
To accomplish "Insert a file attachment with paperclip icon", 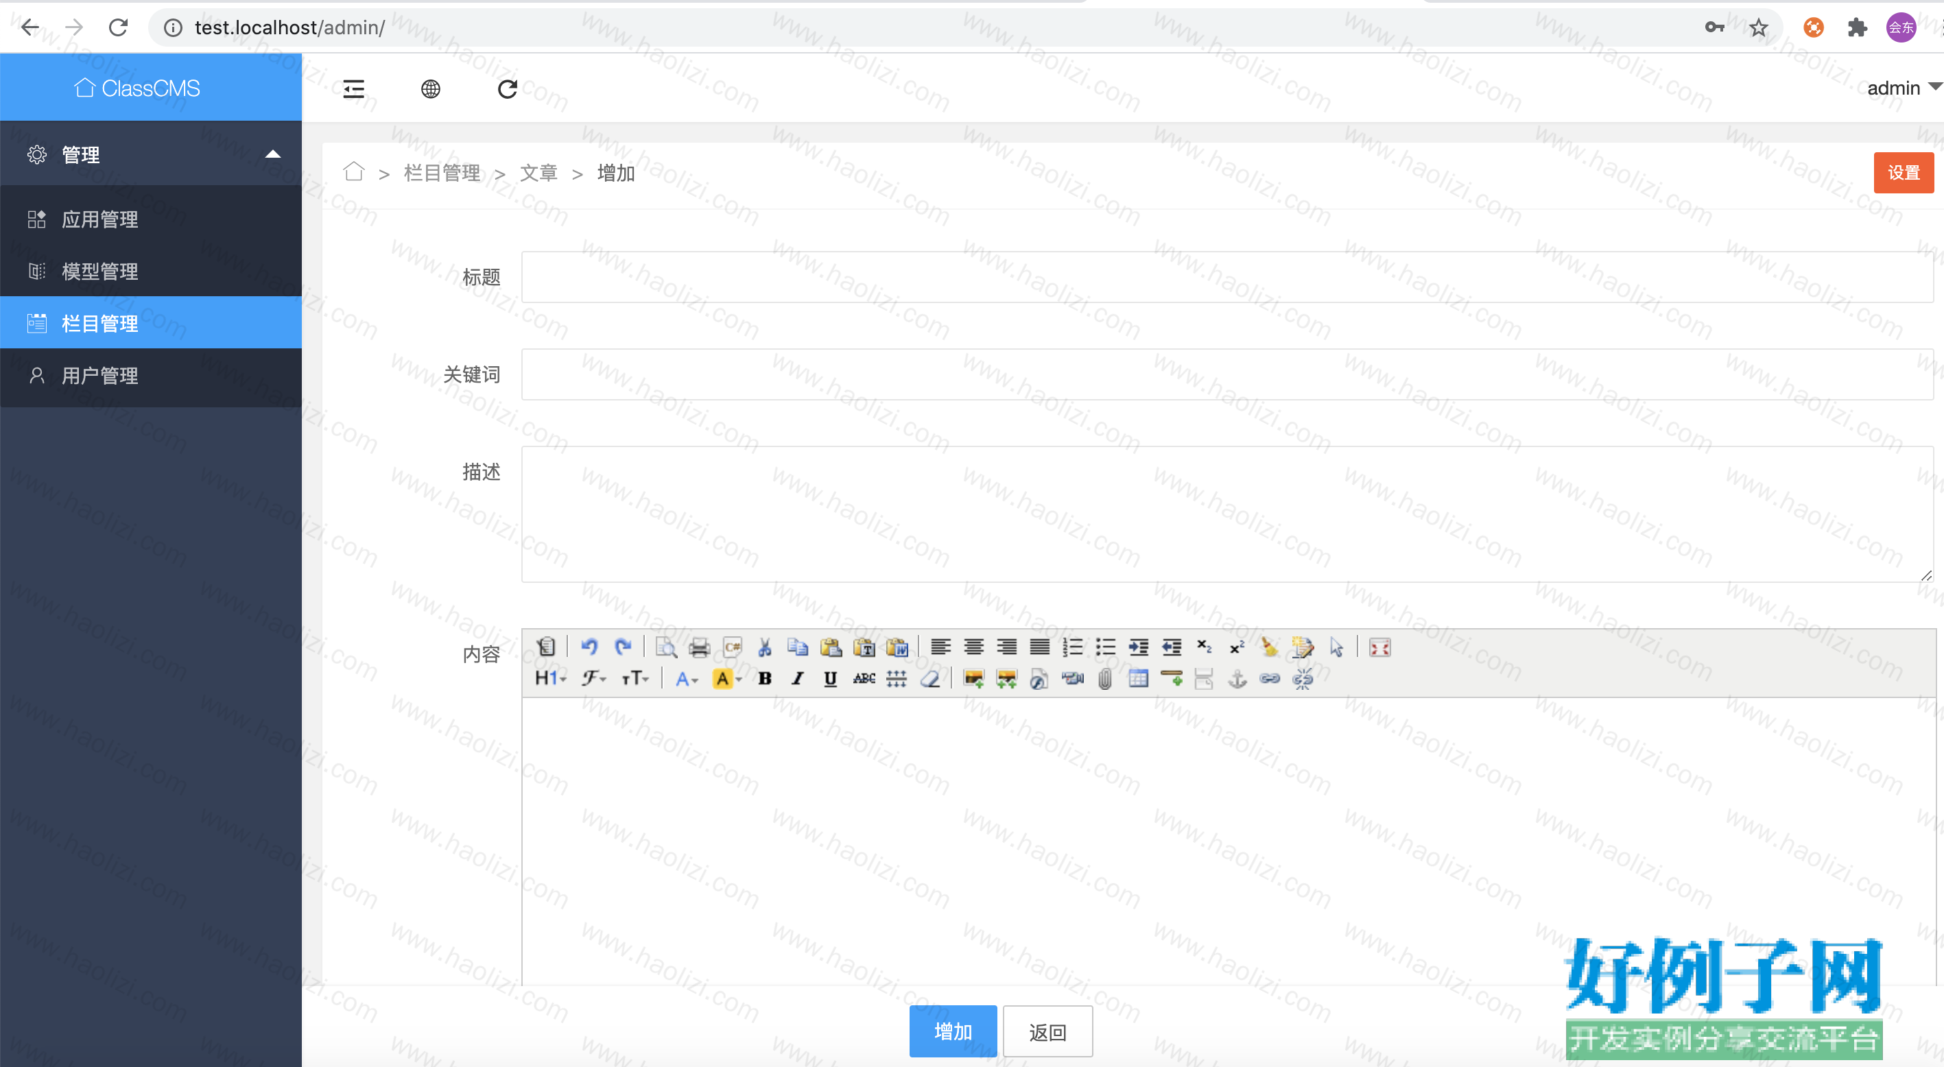I will pyautogui.click(x=1105, y=678).
